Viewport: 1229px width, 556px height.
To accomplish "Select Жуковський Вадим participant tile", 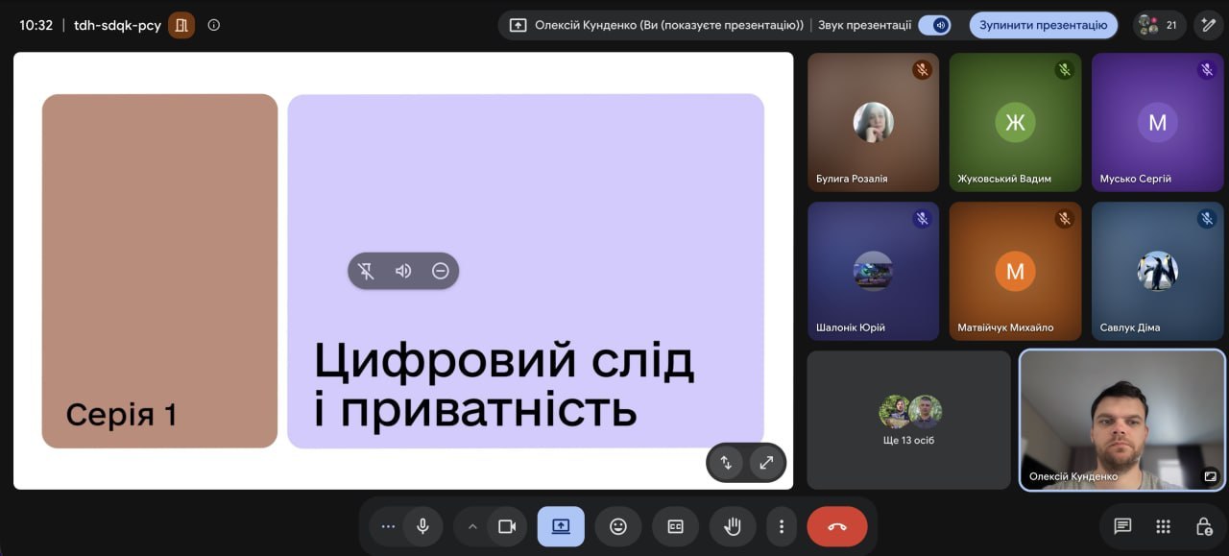I will click(x=1015, y=122).
